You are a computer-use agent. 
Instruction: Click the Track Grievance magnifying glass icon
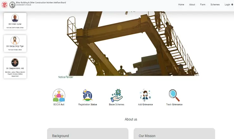(174, 95)
